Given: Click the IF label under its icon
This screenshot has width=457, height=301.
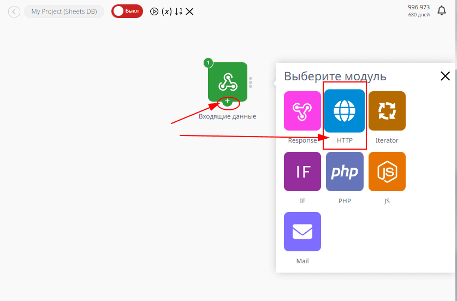Looking at the screenshot, I should [302, 201].
